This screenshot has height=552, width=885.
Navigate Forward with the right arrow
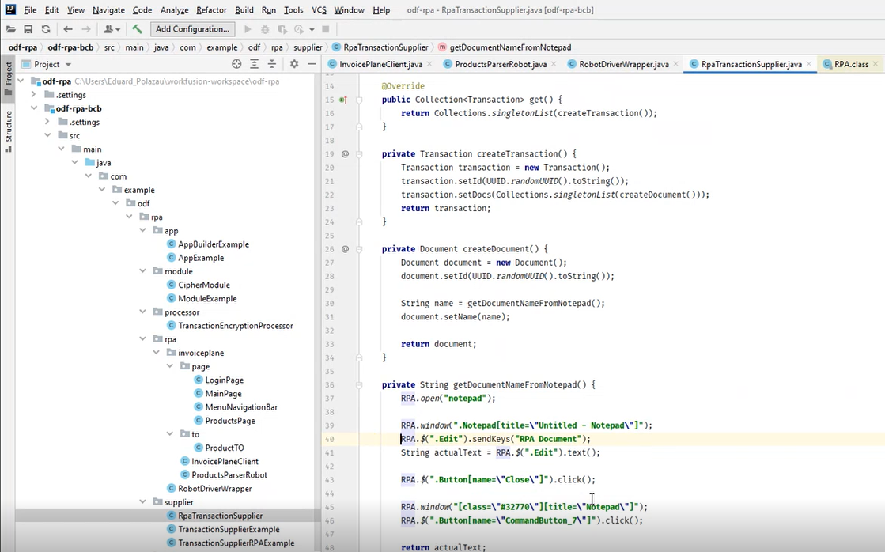(85, 29)
